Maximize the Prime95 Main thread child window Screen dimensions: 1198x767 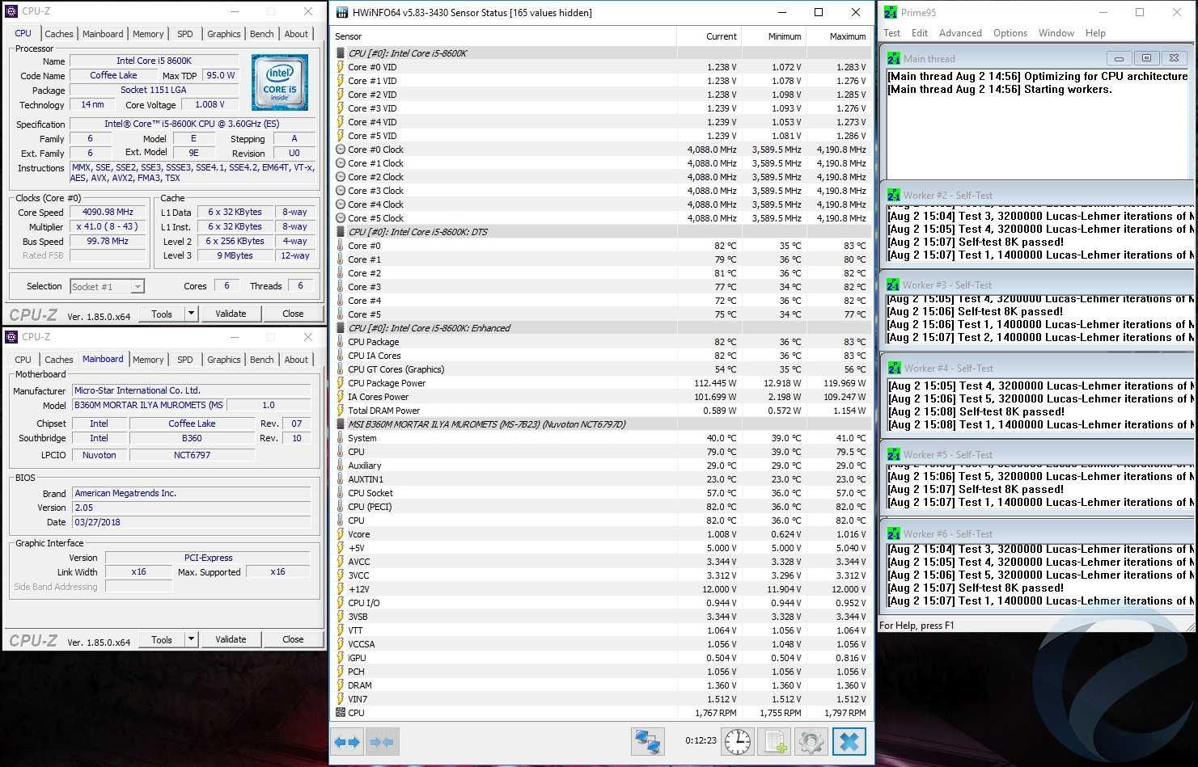1145,58
